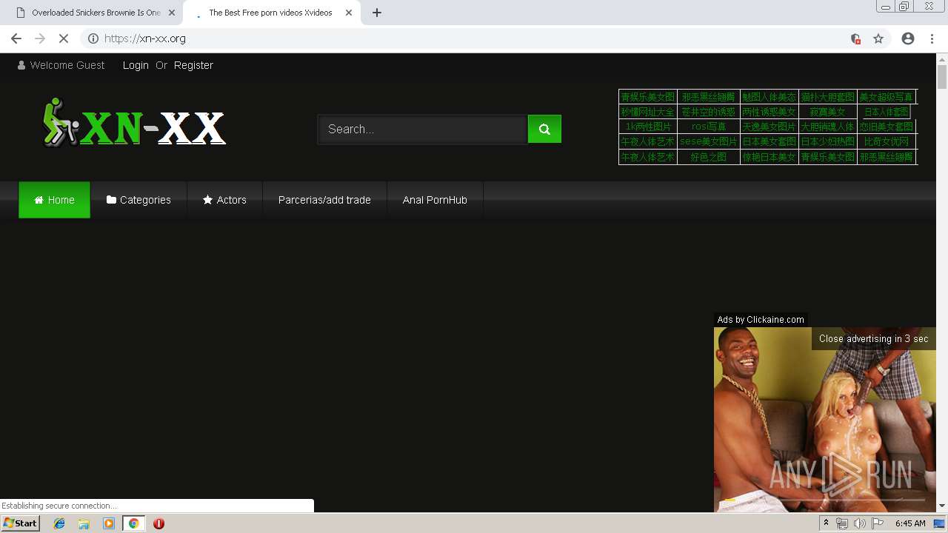Click the 6:45 AM taskbar clock

[x=910, y=523]
